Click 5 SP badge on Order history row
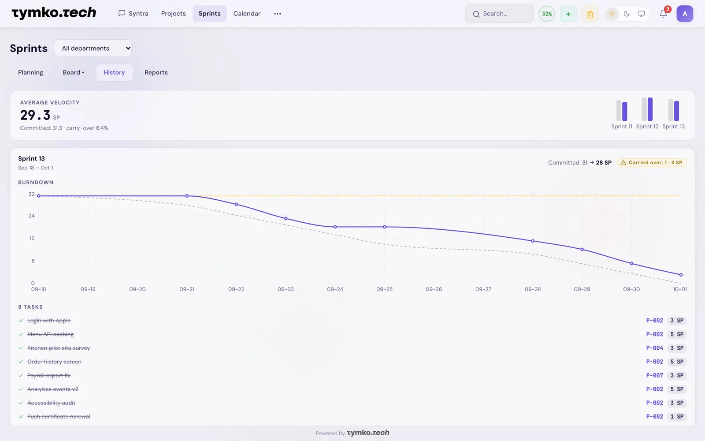 click(x=677, y=362)
